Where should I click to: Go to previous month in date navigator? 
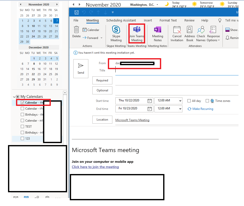(x=21, y=4)
